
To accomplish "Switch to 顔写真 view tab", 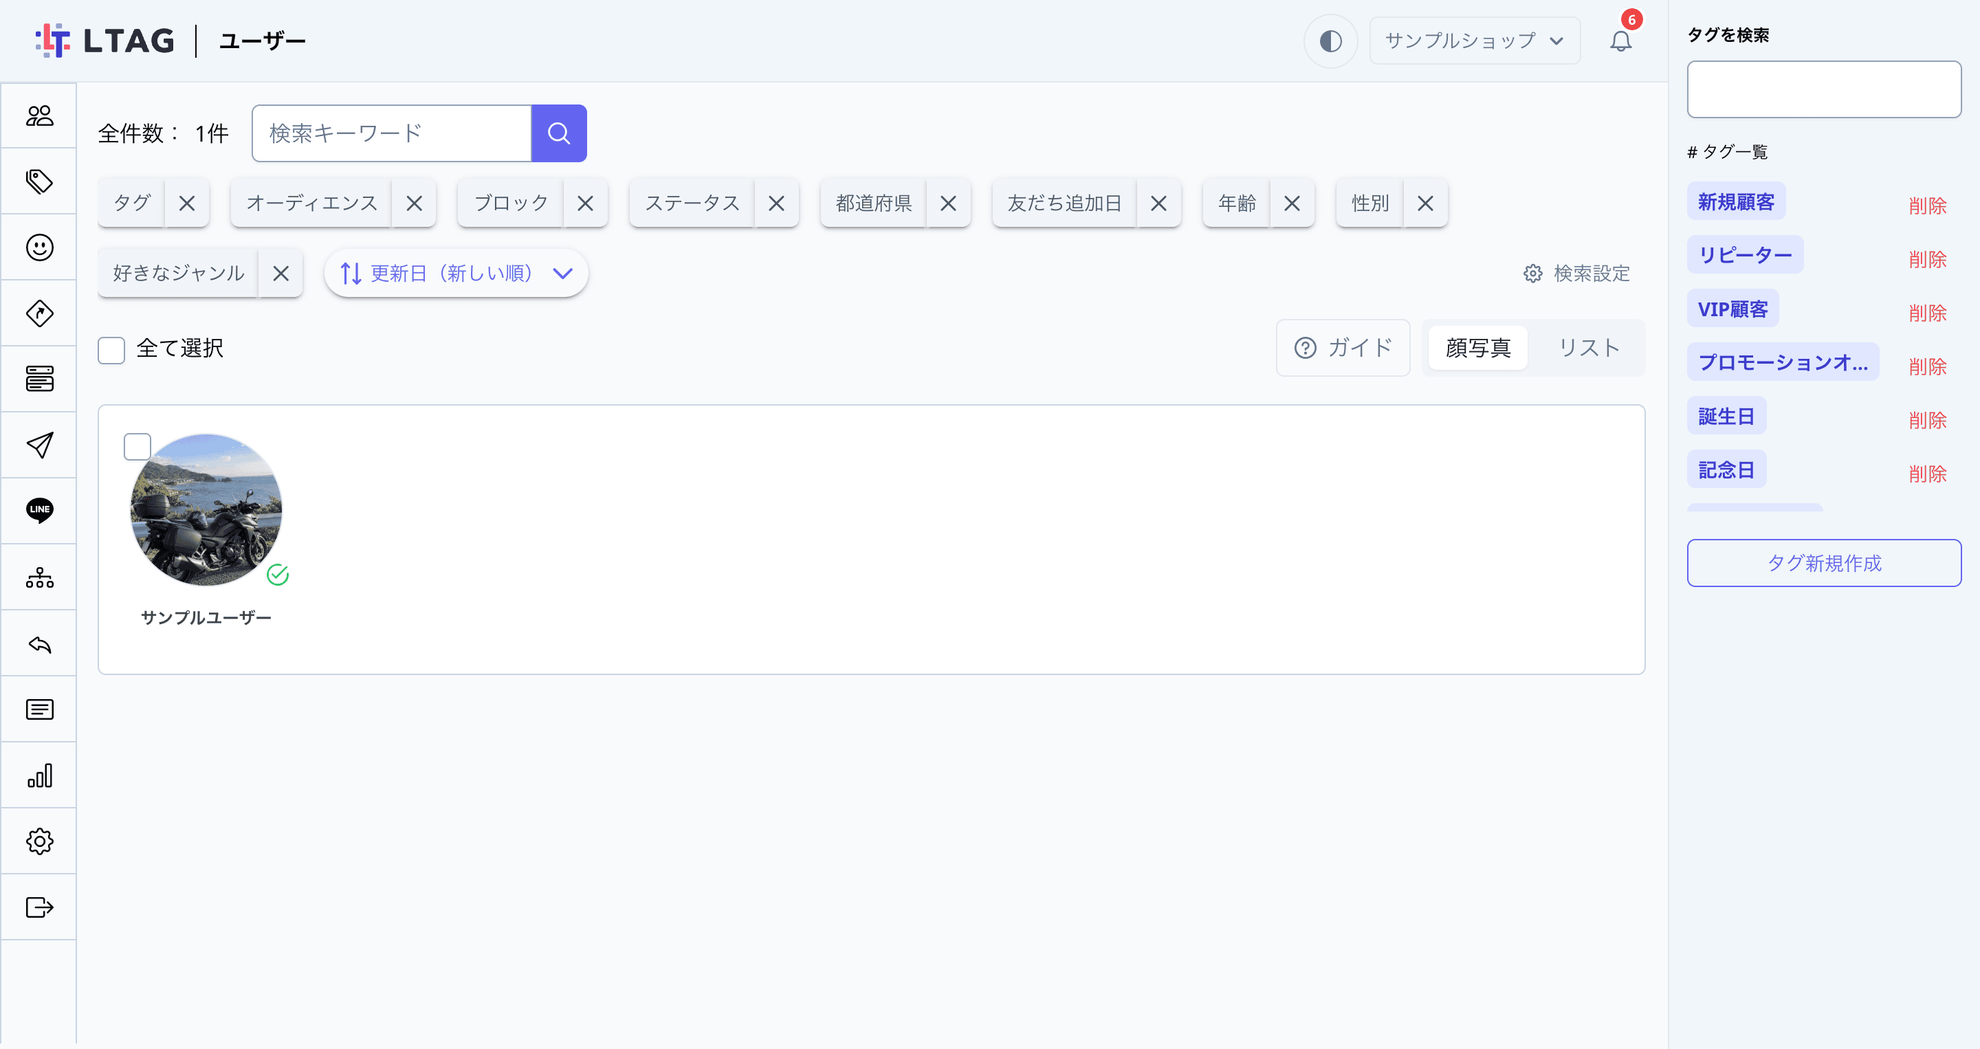I will click(1478, 348).
